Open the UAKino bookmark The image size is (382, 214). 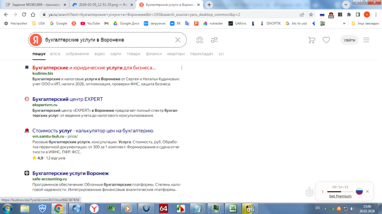click(237, 23)
